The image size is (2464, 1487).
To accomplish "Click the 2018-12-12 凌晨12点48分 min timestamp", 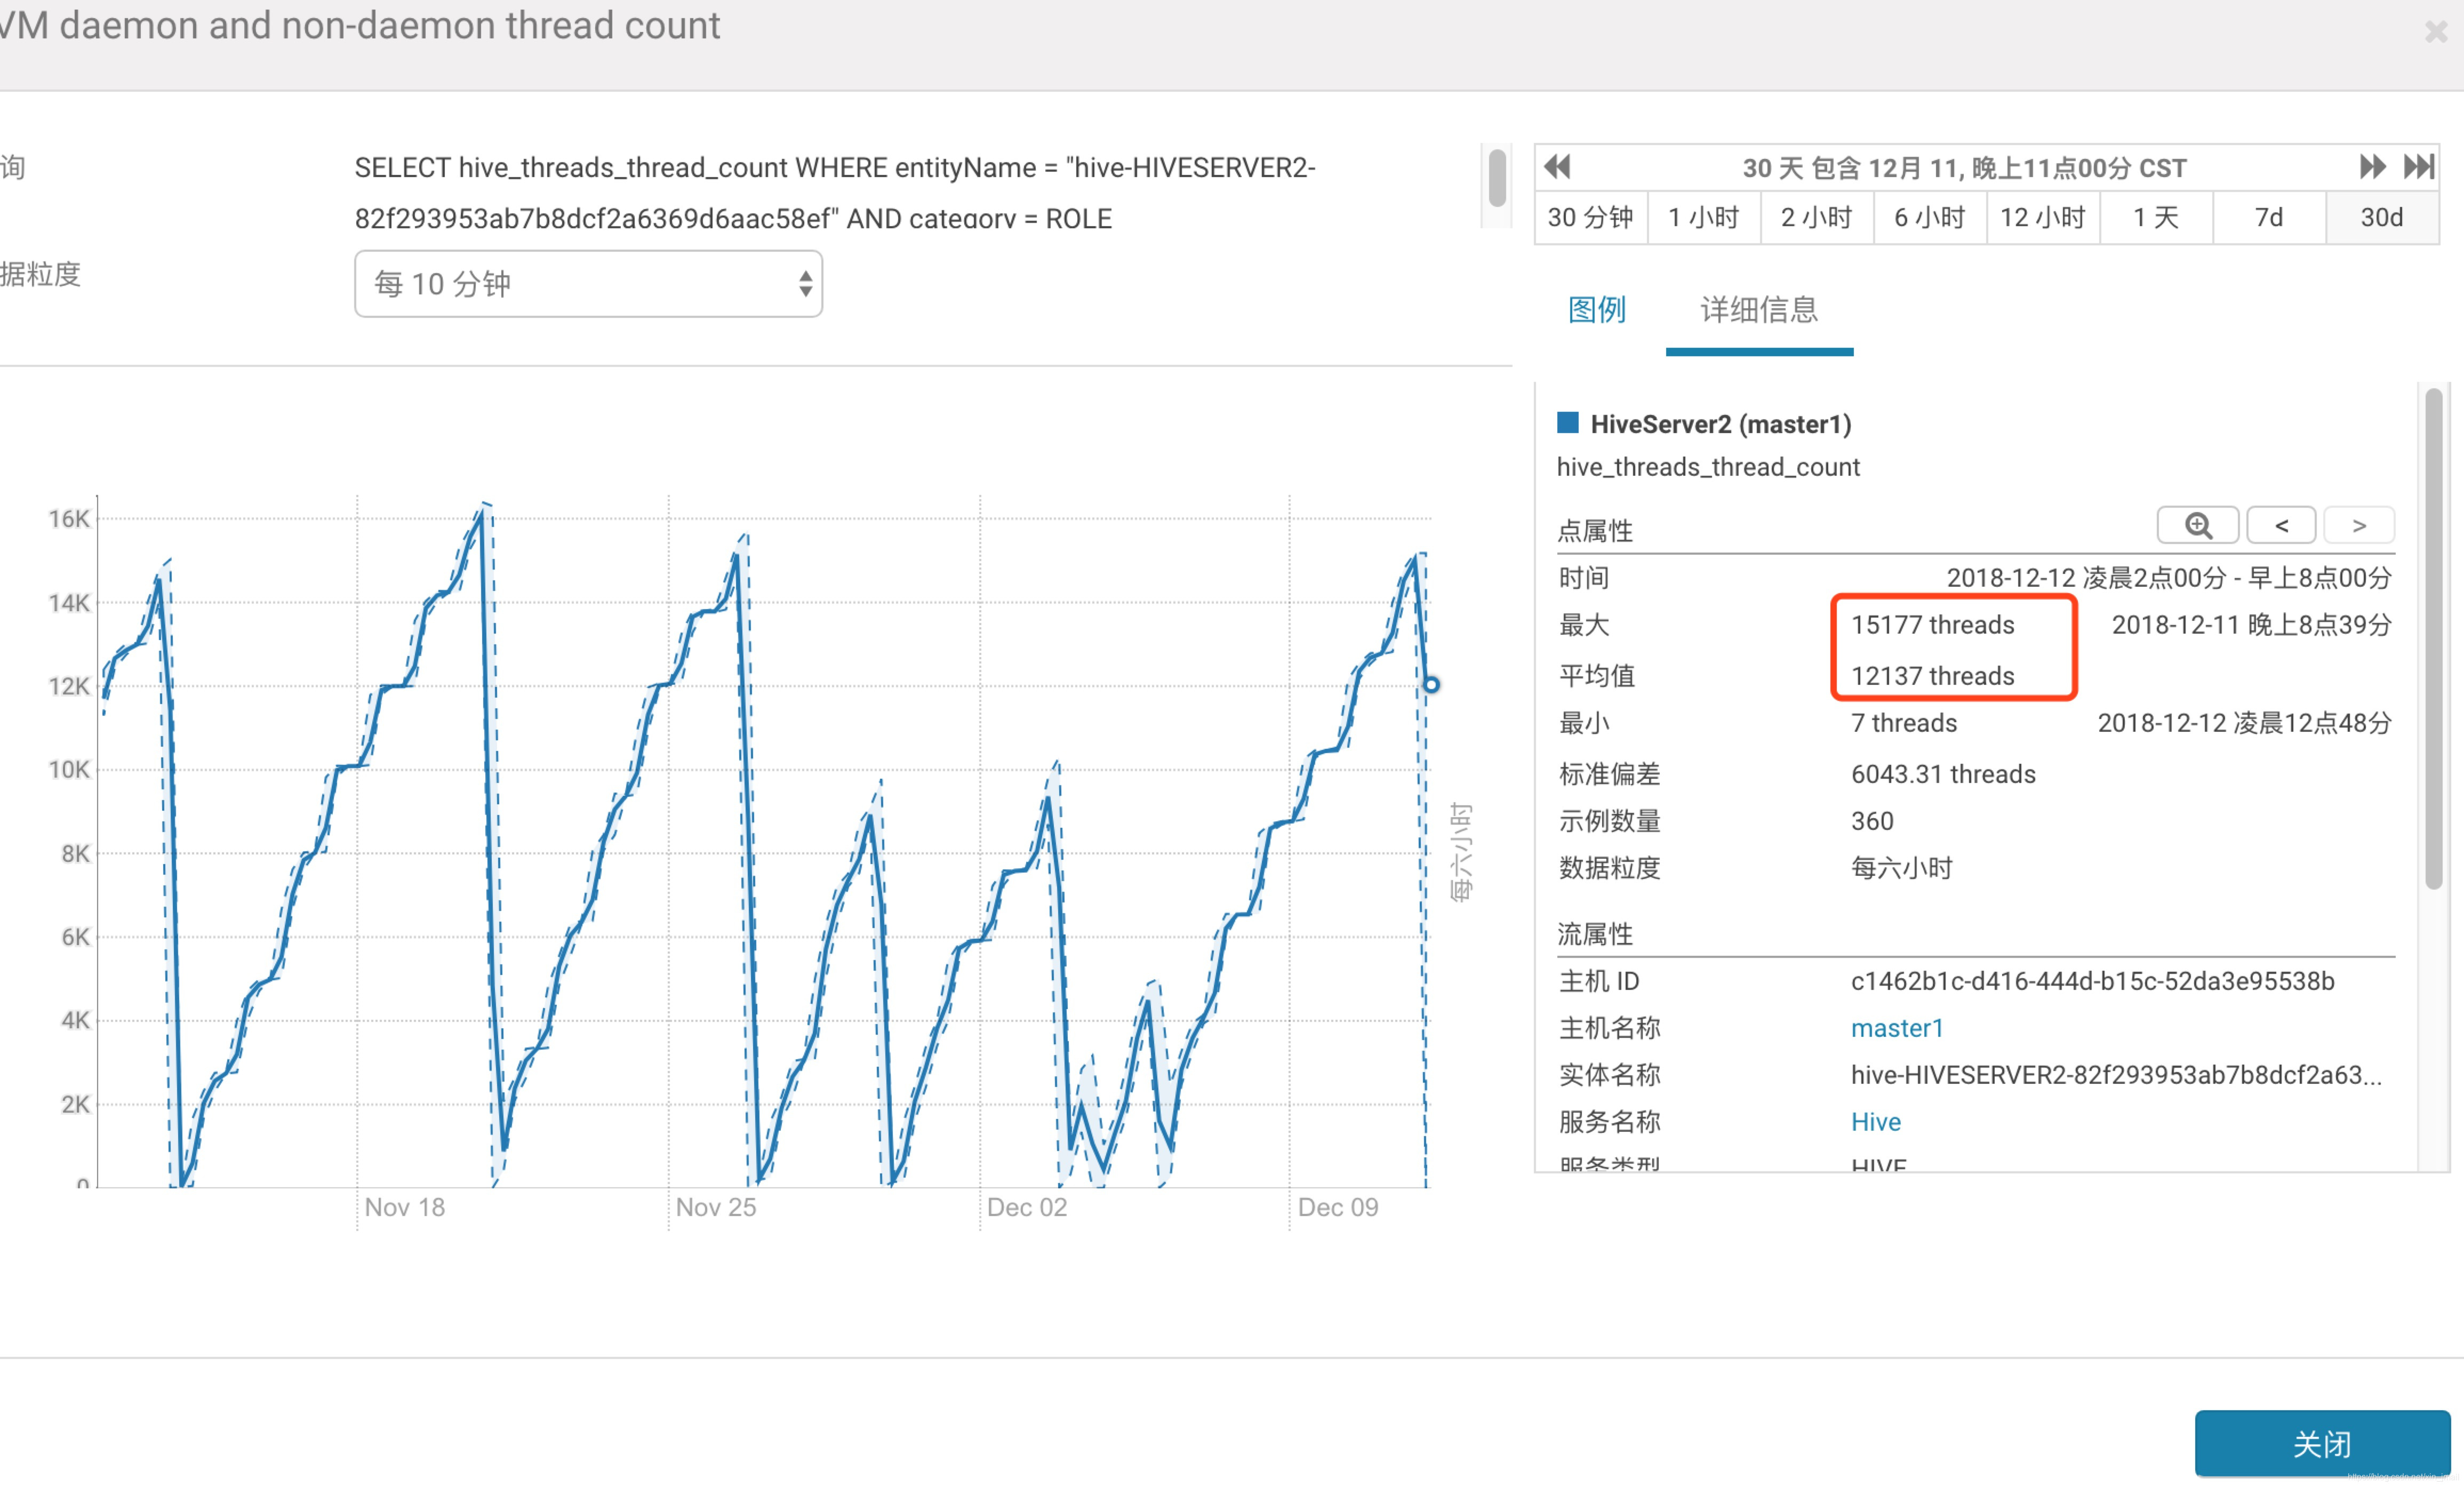I will (x=2244, y=722).
